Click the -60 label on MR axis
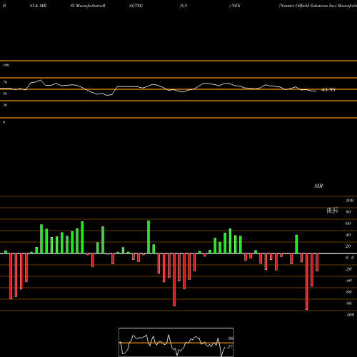357x357 pixels. tap(348, 292)
